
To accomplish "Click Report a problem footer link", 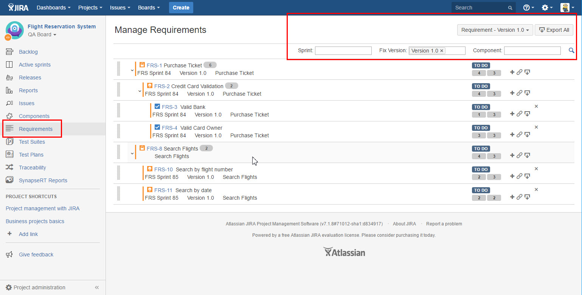I will (x=444, y=224).
